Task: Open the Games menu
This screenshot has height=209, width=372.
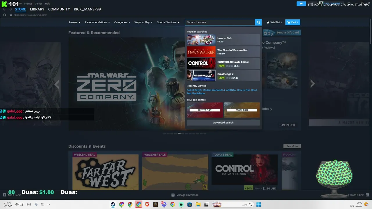Action: pyautogui.click(x=38, y=3)
